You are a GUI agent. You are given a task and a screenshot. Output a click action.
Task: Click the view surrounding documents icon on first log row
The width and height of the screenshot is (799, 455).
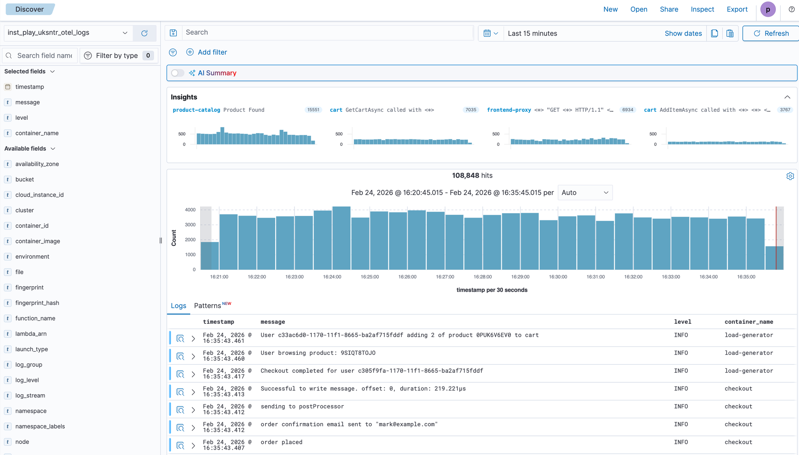coord(180,338)
